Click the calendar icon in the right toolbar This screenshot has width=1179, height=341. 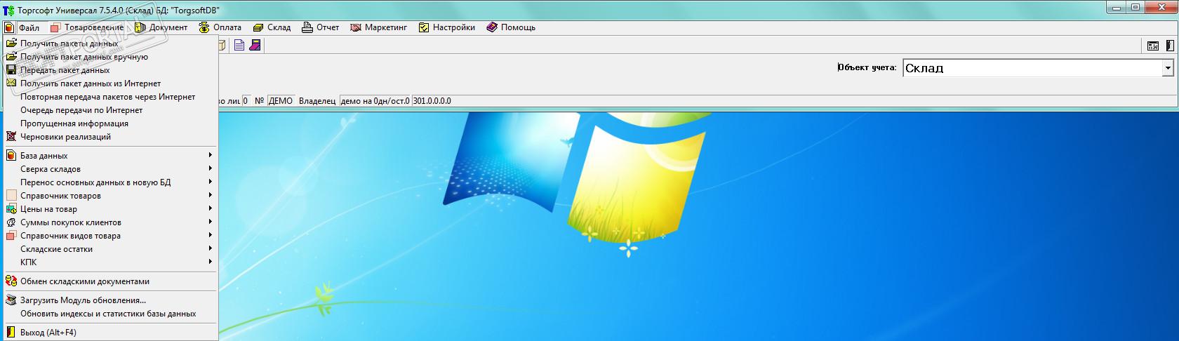point(1153,46)
